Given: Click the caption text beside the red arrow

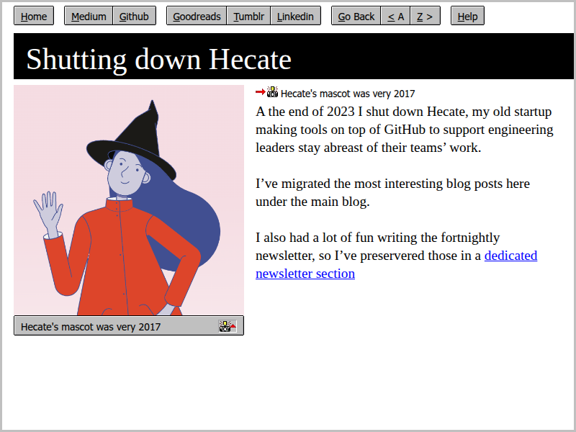Looking at the screenshot, I should coord(348,94).
